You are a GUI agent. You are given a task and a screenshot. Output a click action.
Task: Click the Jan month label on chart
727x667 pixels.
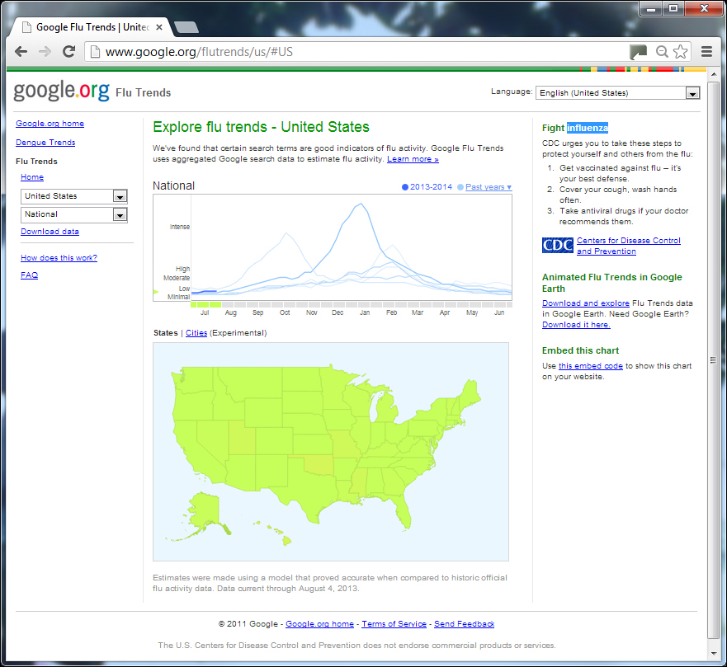(x=365, y=312)
